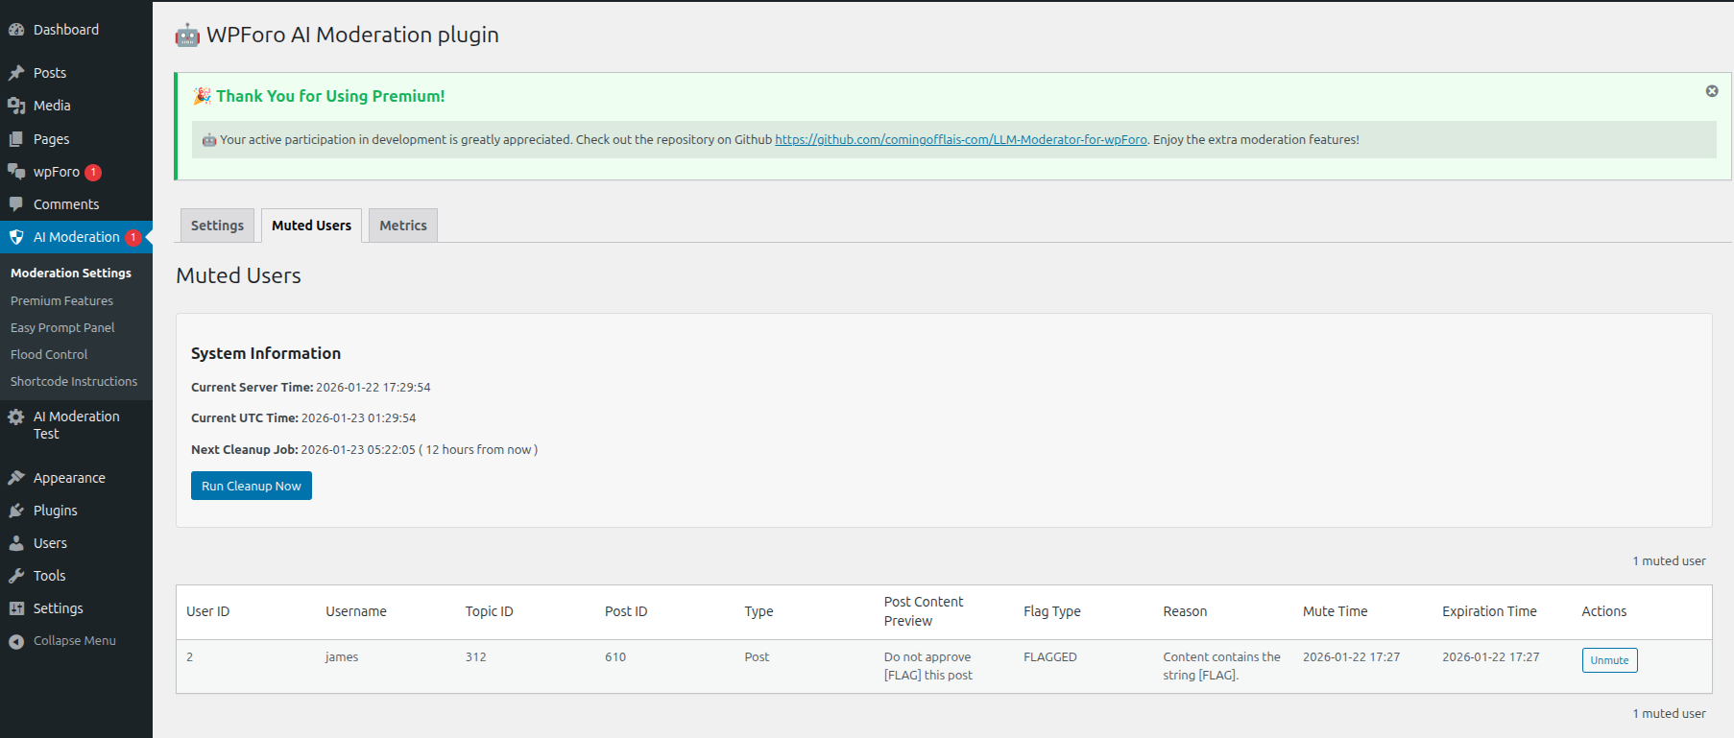Click the wpForo red notification badge
Viewport: 1734px width, 738px height.
93,173
